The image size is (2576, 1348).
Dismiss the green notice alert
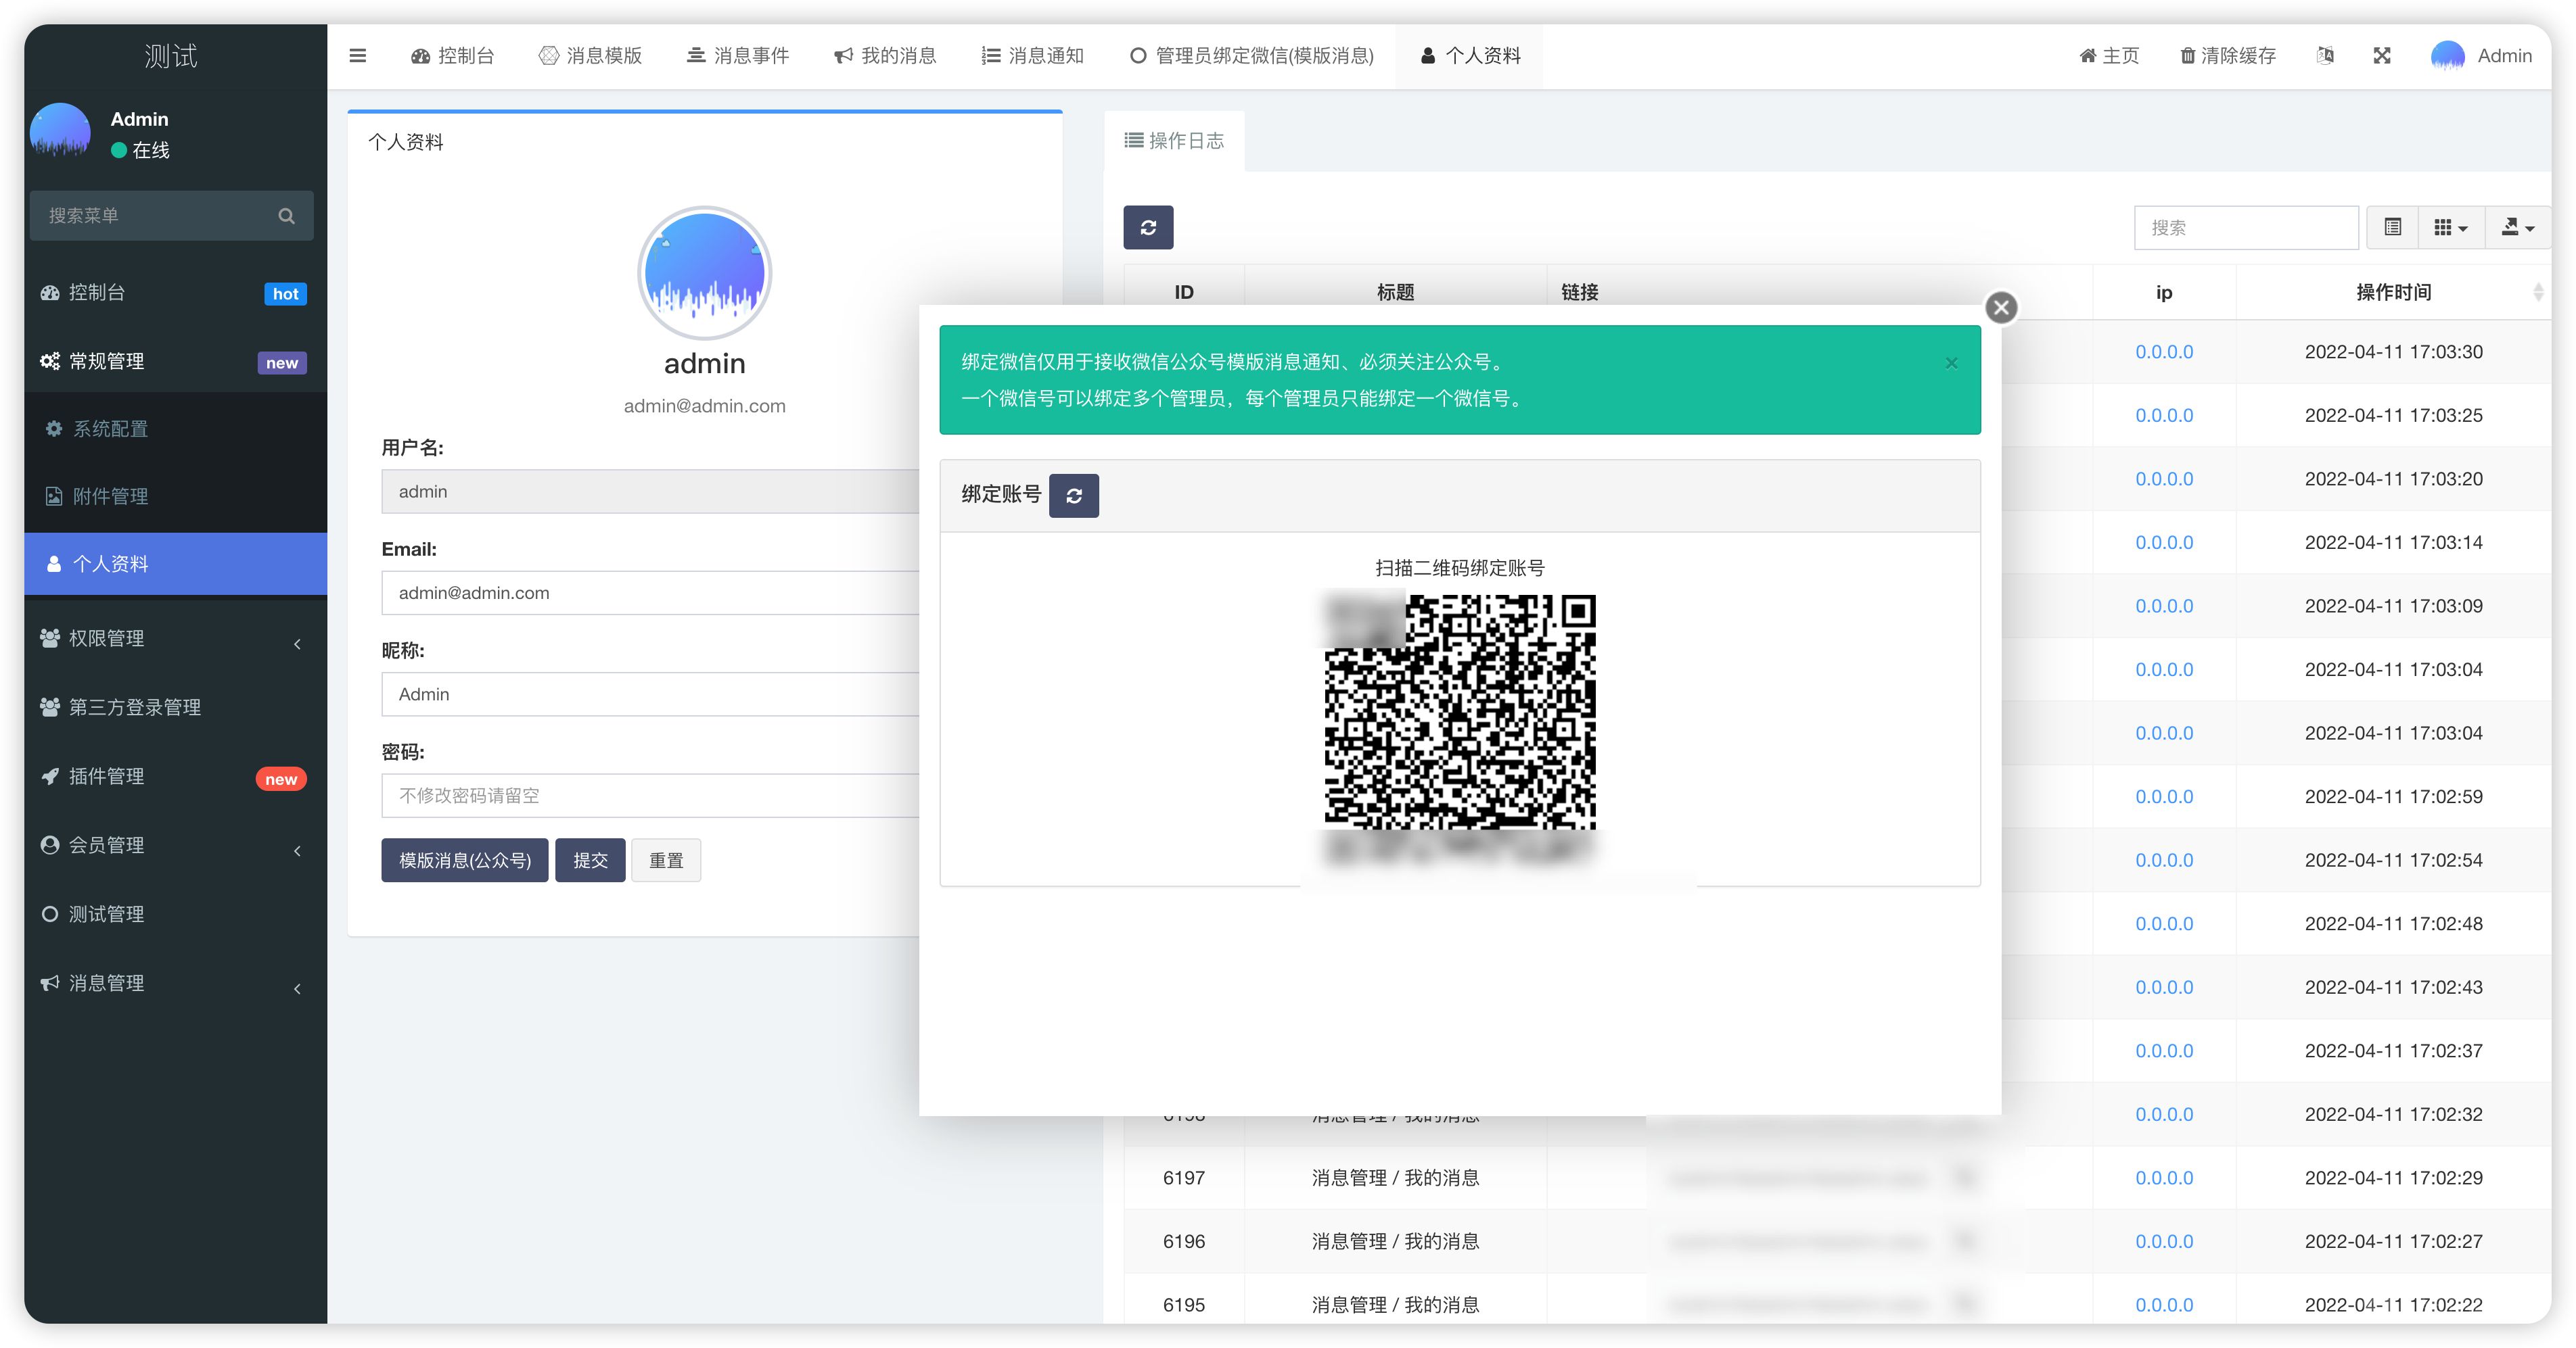point(1951,363)
